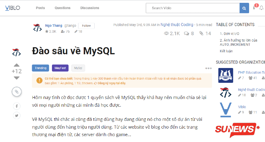The width and height of the screenshot is (265, 142).
Task: Click the +12 vote score
Action: click(x=17, y=72)
